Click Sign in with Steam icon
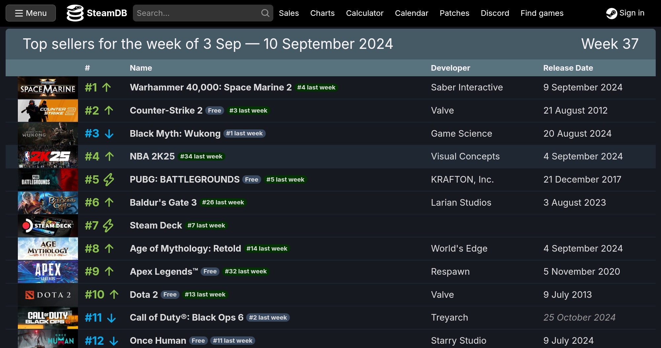 pyautogui.click(x=611, y=13)
